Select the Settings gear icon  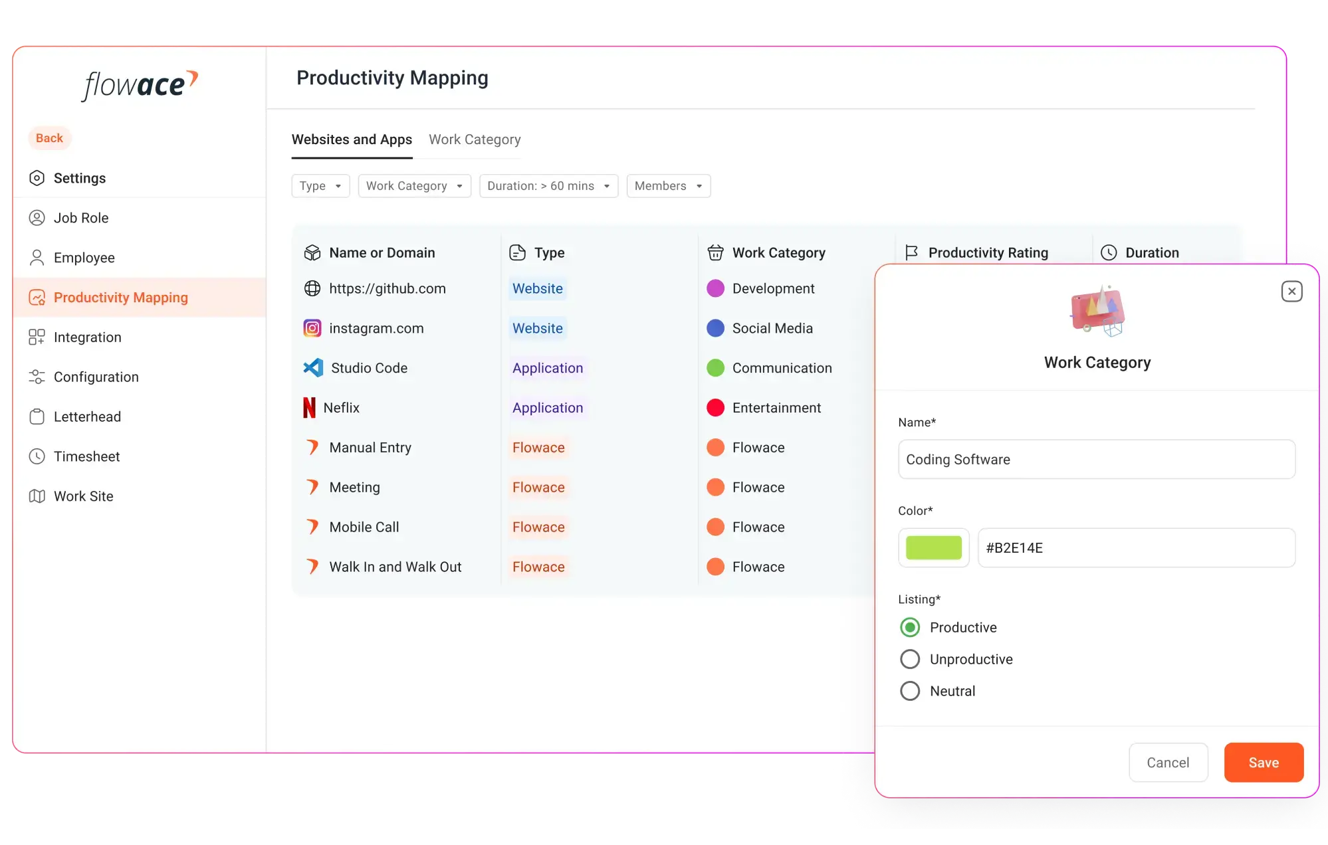tap(37, 178)
